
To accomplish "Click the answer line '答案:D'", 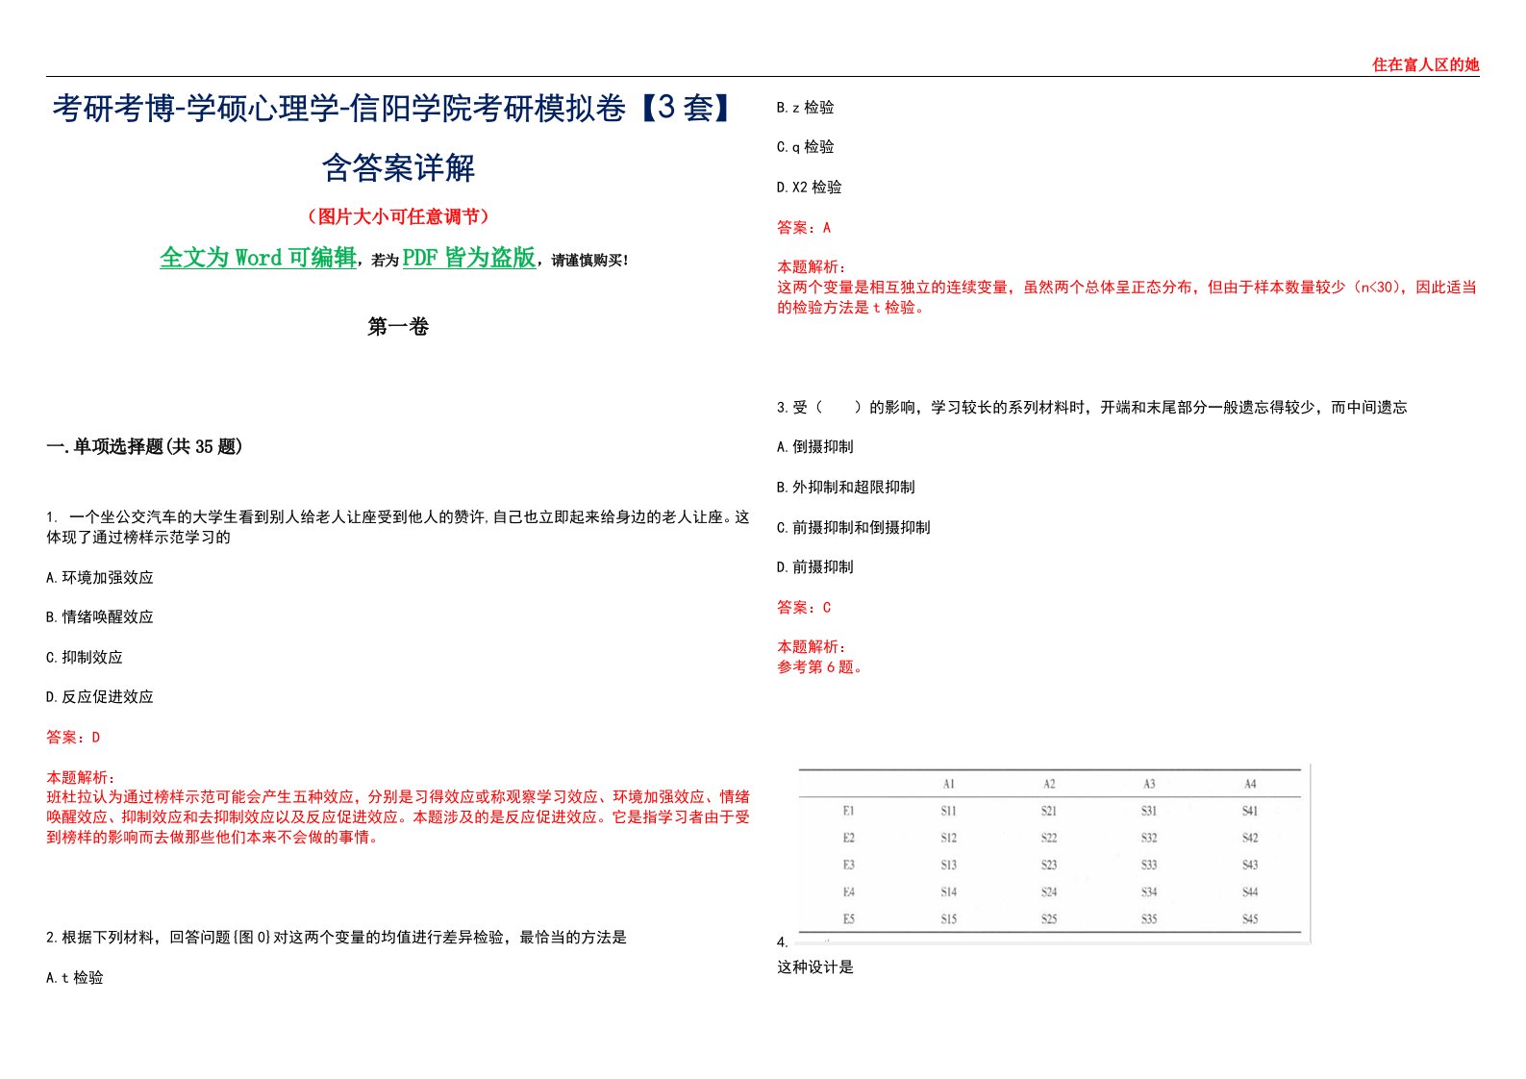I will click(73, 738).
